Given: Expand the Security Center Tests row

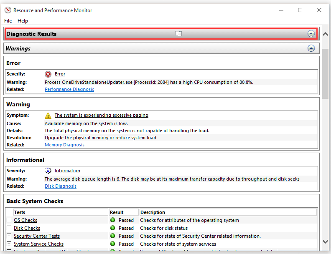Looking at the screenshot, I should point(9,236).
